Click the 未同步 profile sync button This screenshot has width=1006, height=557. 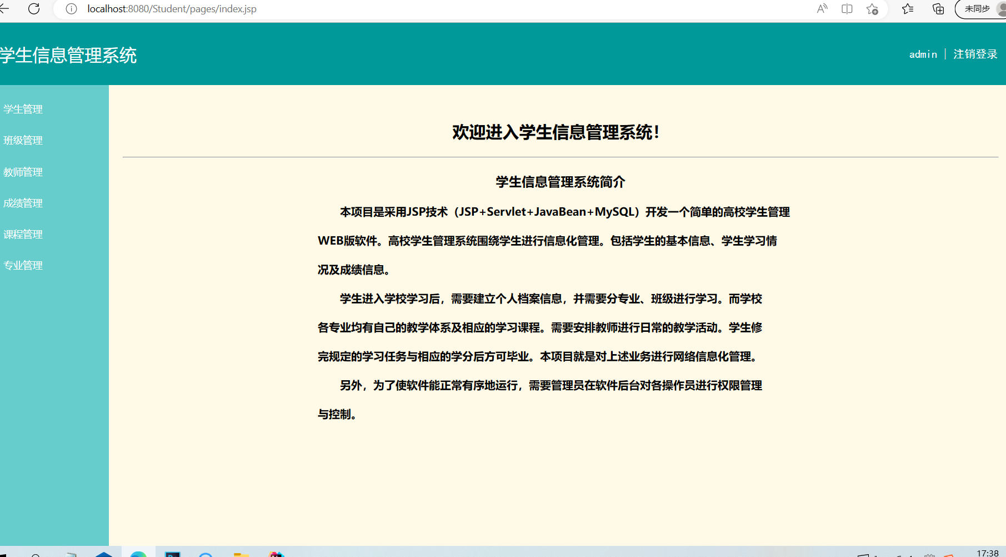(x=980, y=9)
